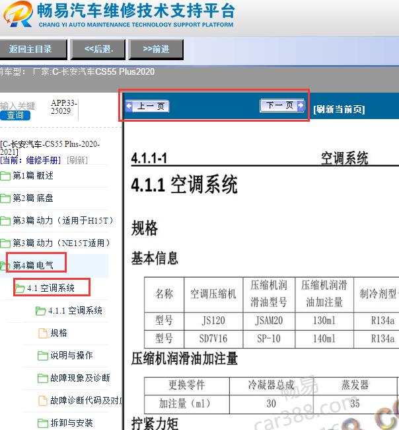Click the 查询 search button
The image size is (399, 430).
point(15,115)
